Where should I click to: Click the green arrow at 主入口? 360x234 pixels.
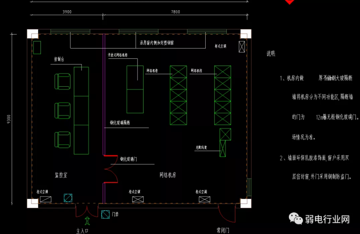tap(87, 221)
